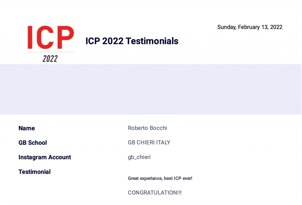Click the 2022 text under the logo
The width and height of the screenshot is (302, 205).
point(50,59)
